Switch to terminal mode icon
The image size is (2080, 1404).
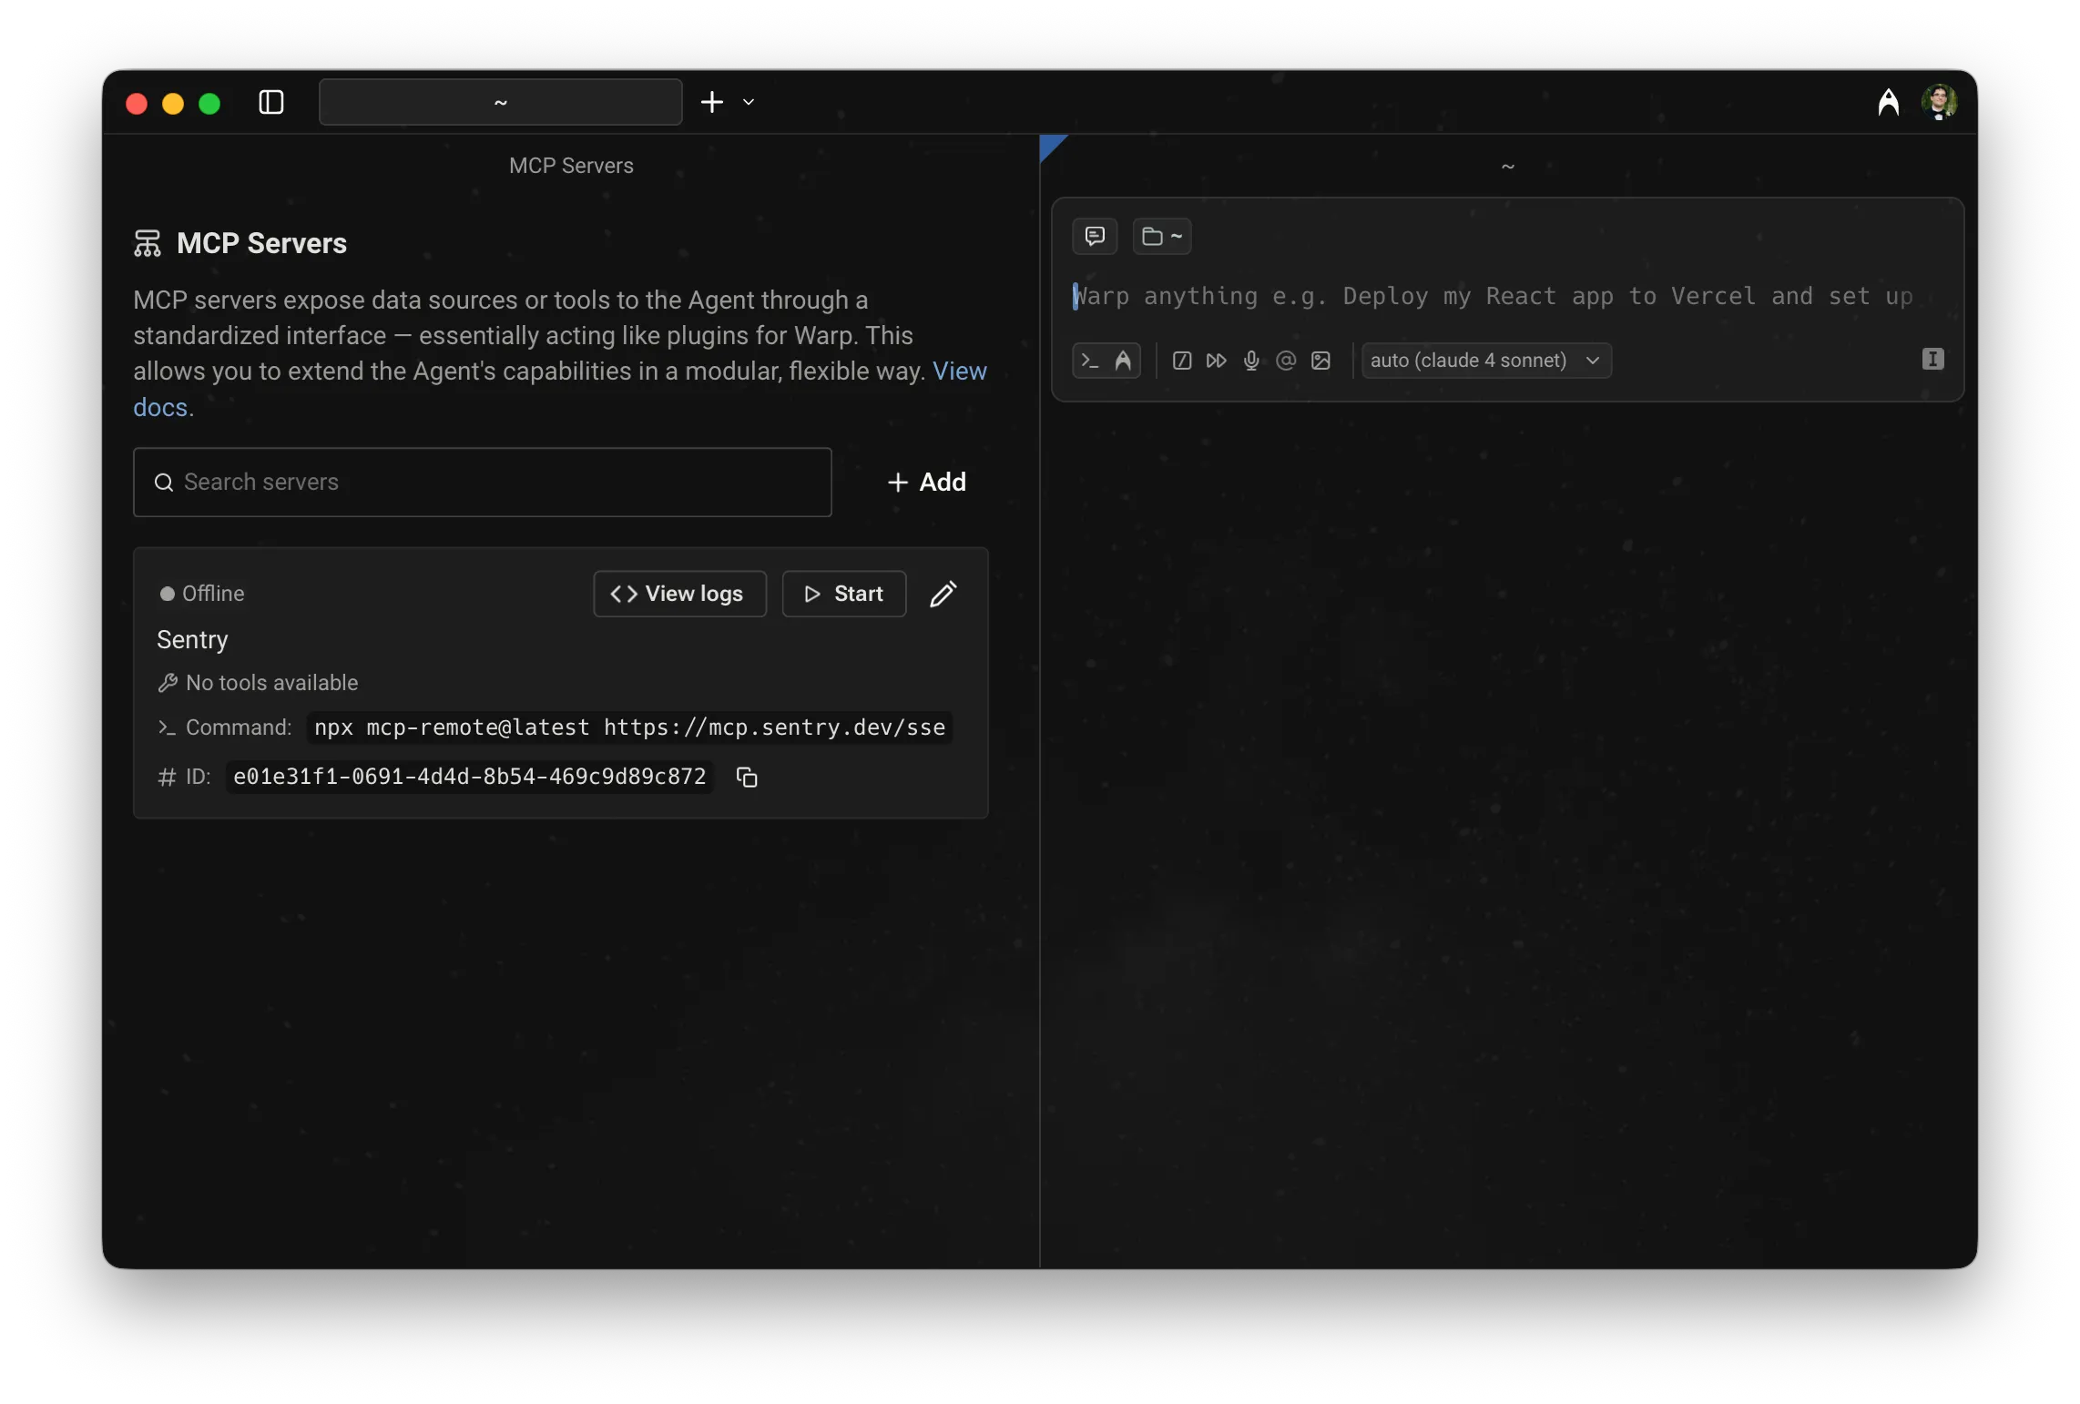[x=1090, y=361]
